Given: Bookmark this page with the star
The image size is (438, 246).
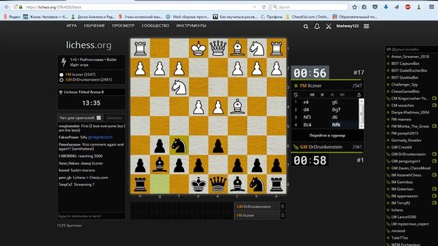Looking at the screenshot, I should click(355, 7).
